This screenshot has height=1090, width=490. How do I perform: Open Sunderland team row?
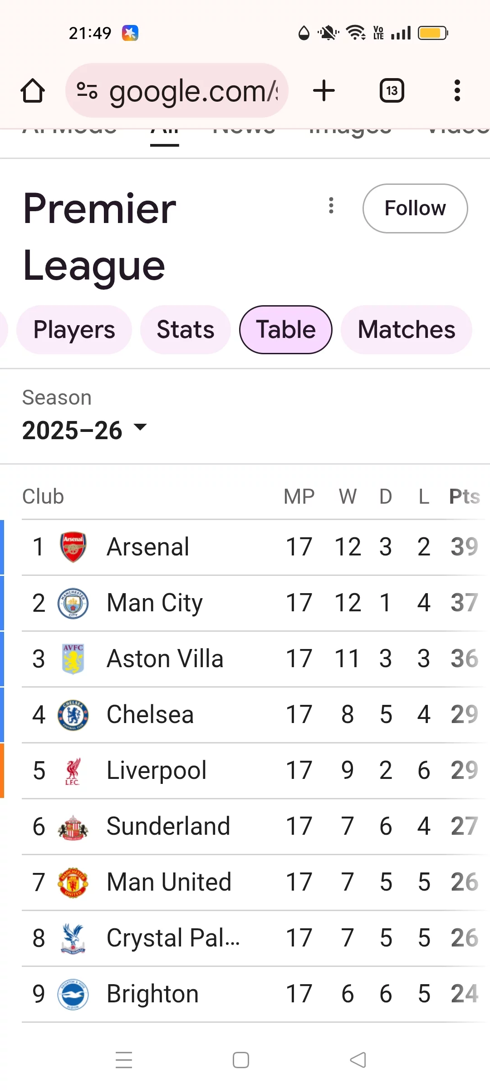tap(168, 826)
